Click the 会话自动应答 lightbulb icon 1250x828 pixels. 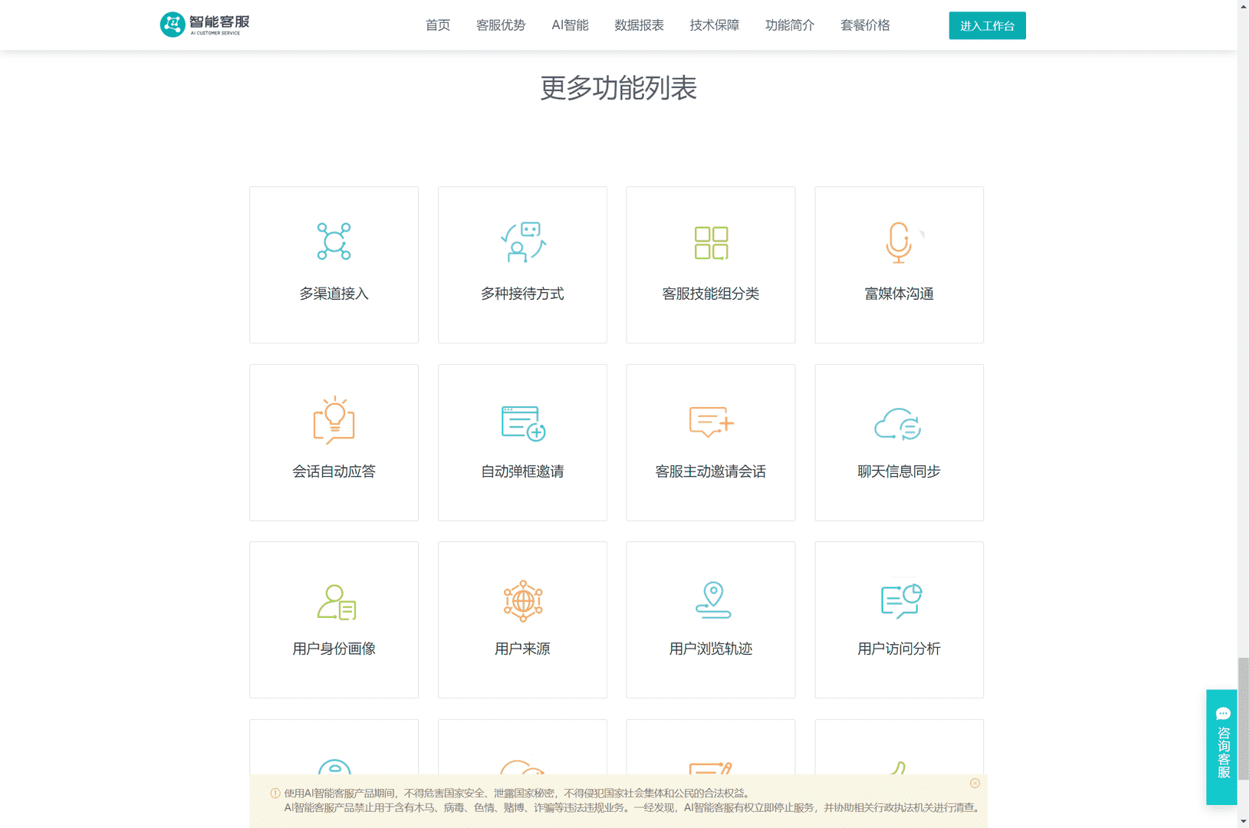click(334, 420)
